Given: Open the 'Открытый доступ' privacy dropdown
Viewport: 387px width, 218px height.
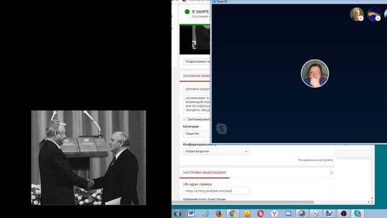Looking at the screenshot, I should (216, 151).
